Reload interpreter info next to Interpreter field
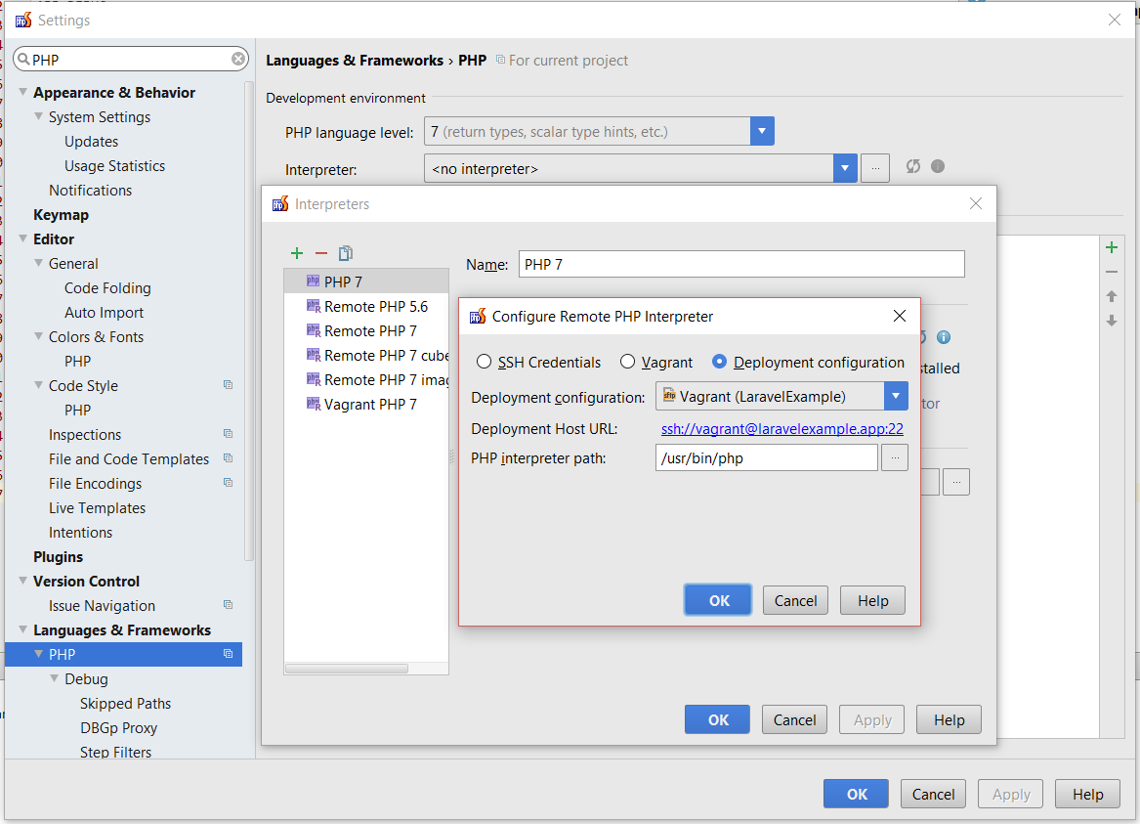 pyautogui.click(x=913, y=166)
